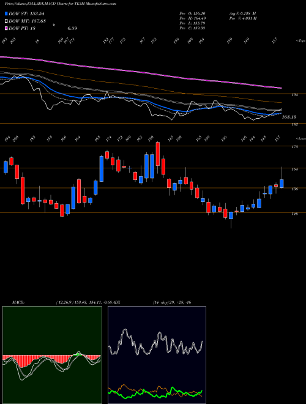Click the 'DOW ST: 153.54' label
Screen dimensions: 306x404
27,14
